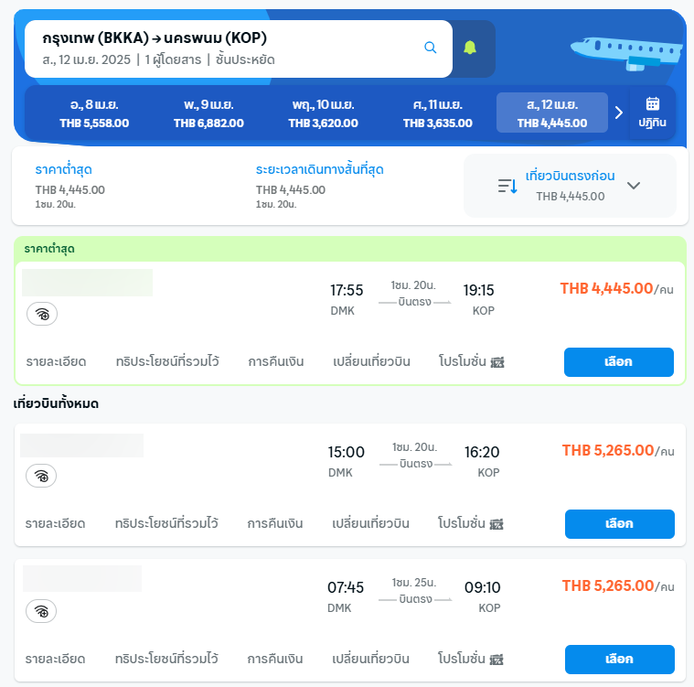The height and width of the screenshot is (687, 694).
Task: Click airline logo on 17:55 flight card
Action: [x=87, y=283]
